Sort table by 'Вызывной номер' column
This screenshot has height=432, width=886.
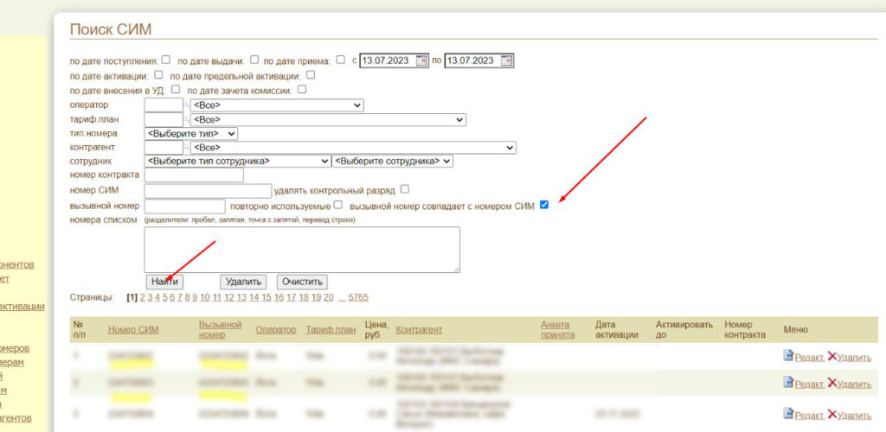tap(221, 330)
